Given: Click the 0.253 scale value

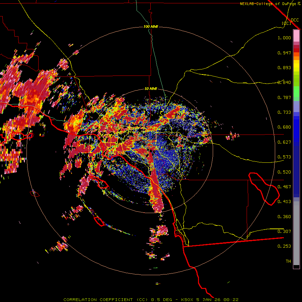Looking at the screenshot, I should [x=284, y=246].
